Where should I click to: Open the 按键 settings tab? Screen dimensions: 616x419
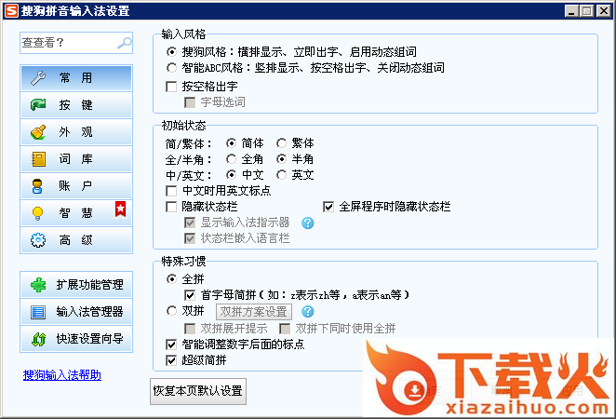pyautogui.click(x=76, y=104)
